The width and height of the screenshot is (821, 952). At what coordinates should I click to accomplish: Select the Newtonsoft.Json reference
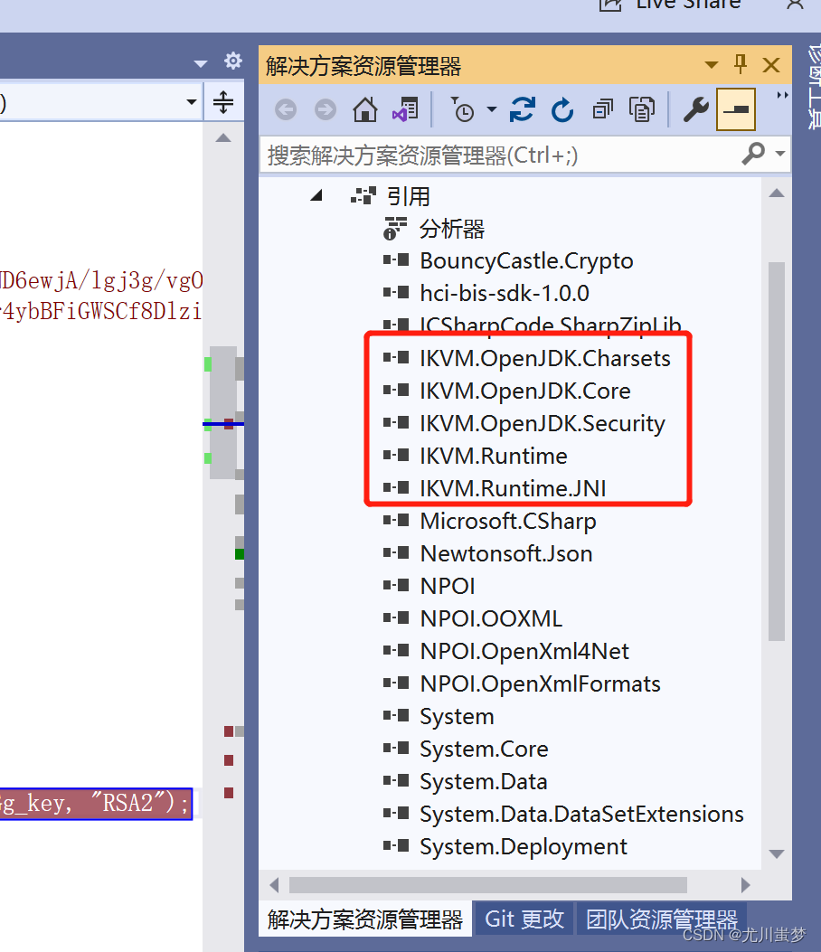506,553
